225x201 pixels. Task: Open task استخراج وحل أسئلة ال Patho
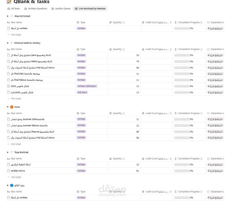click(32, 61)
